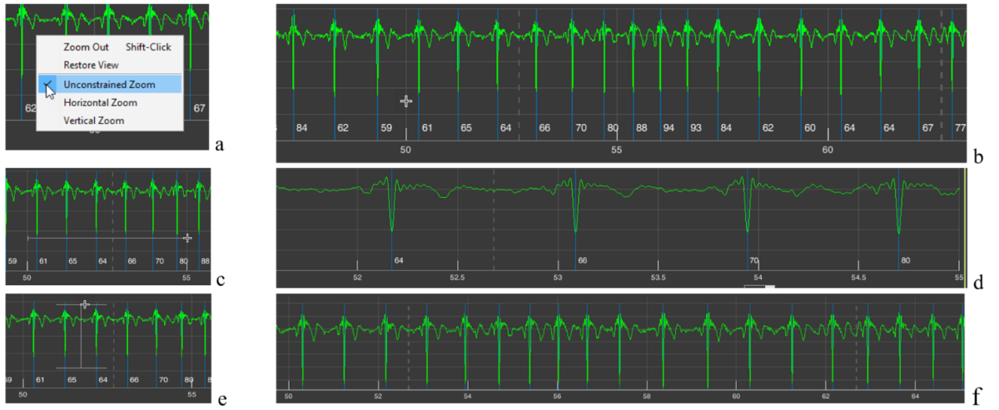The image size is (999, 410).
Task: Click the 62 second tick in panel f
Action: point(826,397)
